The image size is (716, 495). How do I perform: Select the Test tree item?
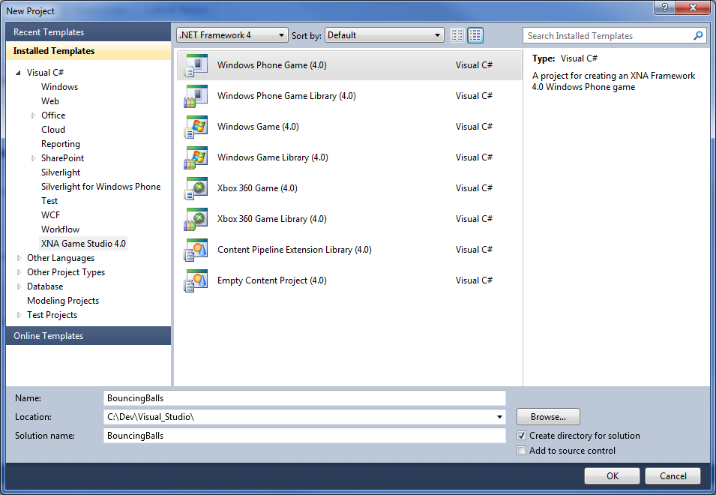coord(49,201)
